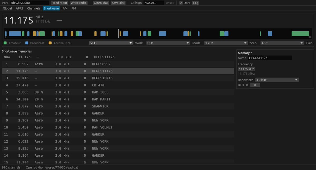This screenshot has width=316, height=170.
Task: Select the SHANWICK memory row
Action: click(x=118, y=106)
